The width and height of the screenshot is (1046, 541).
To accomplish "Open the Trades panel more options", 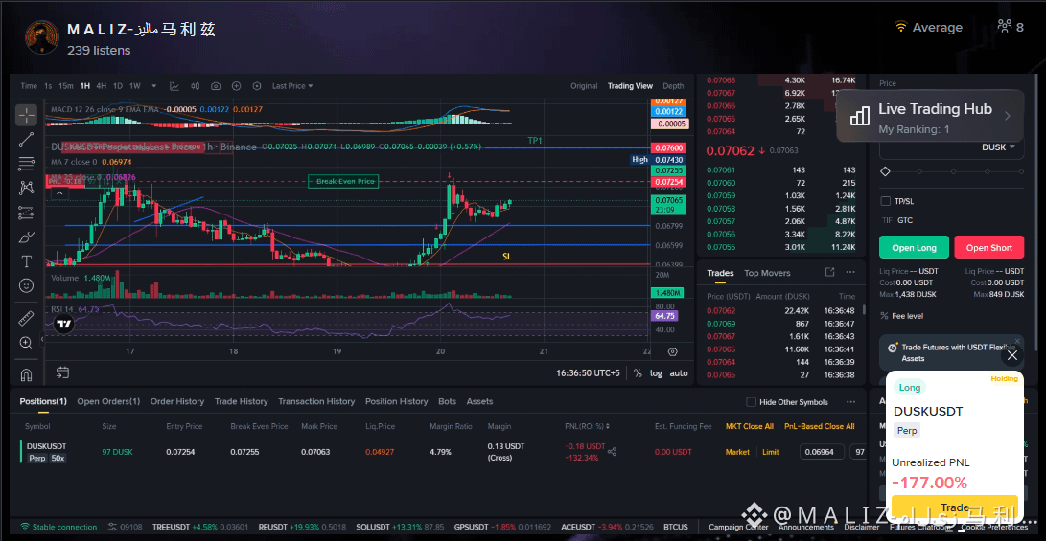I will click(x=850, y=273).
